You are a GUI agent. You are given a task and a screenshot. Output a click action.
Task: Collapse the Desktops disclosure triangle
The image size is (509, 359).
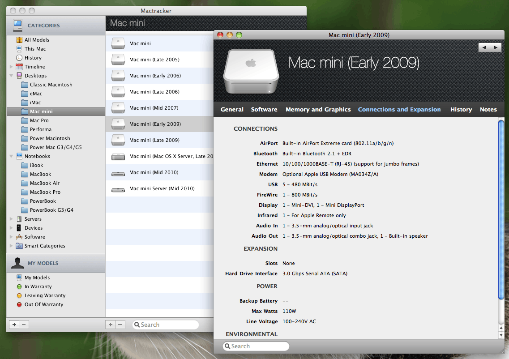(11, 76)
